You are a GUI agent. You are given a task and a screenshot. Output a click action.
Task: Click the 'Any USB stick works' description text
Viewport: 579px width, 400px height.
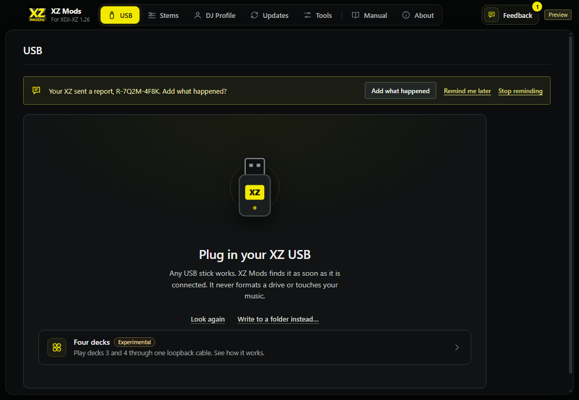(x=255, y=284)
